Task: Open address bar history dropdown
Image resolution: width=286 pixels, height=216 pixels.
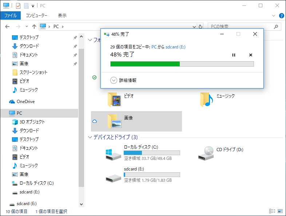Action: click(x=194, y=27)
